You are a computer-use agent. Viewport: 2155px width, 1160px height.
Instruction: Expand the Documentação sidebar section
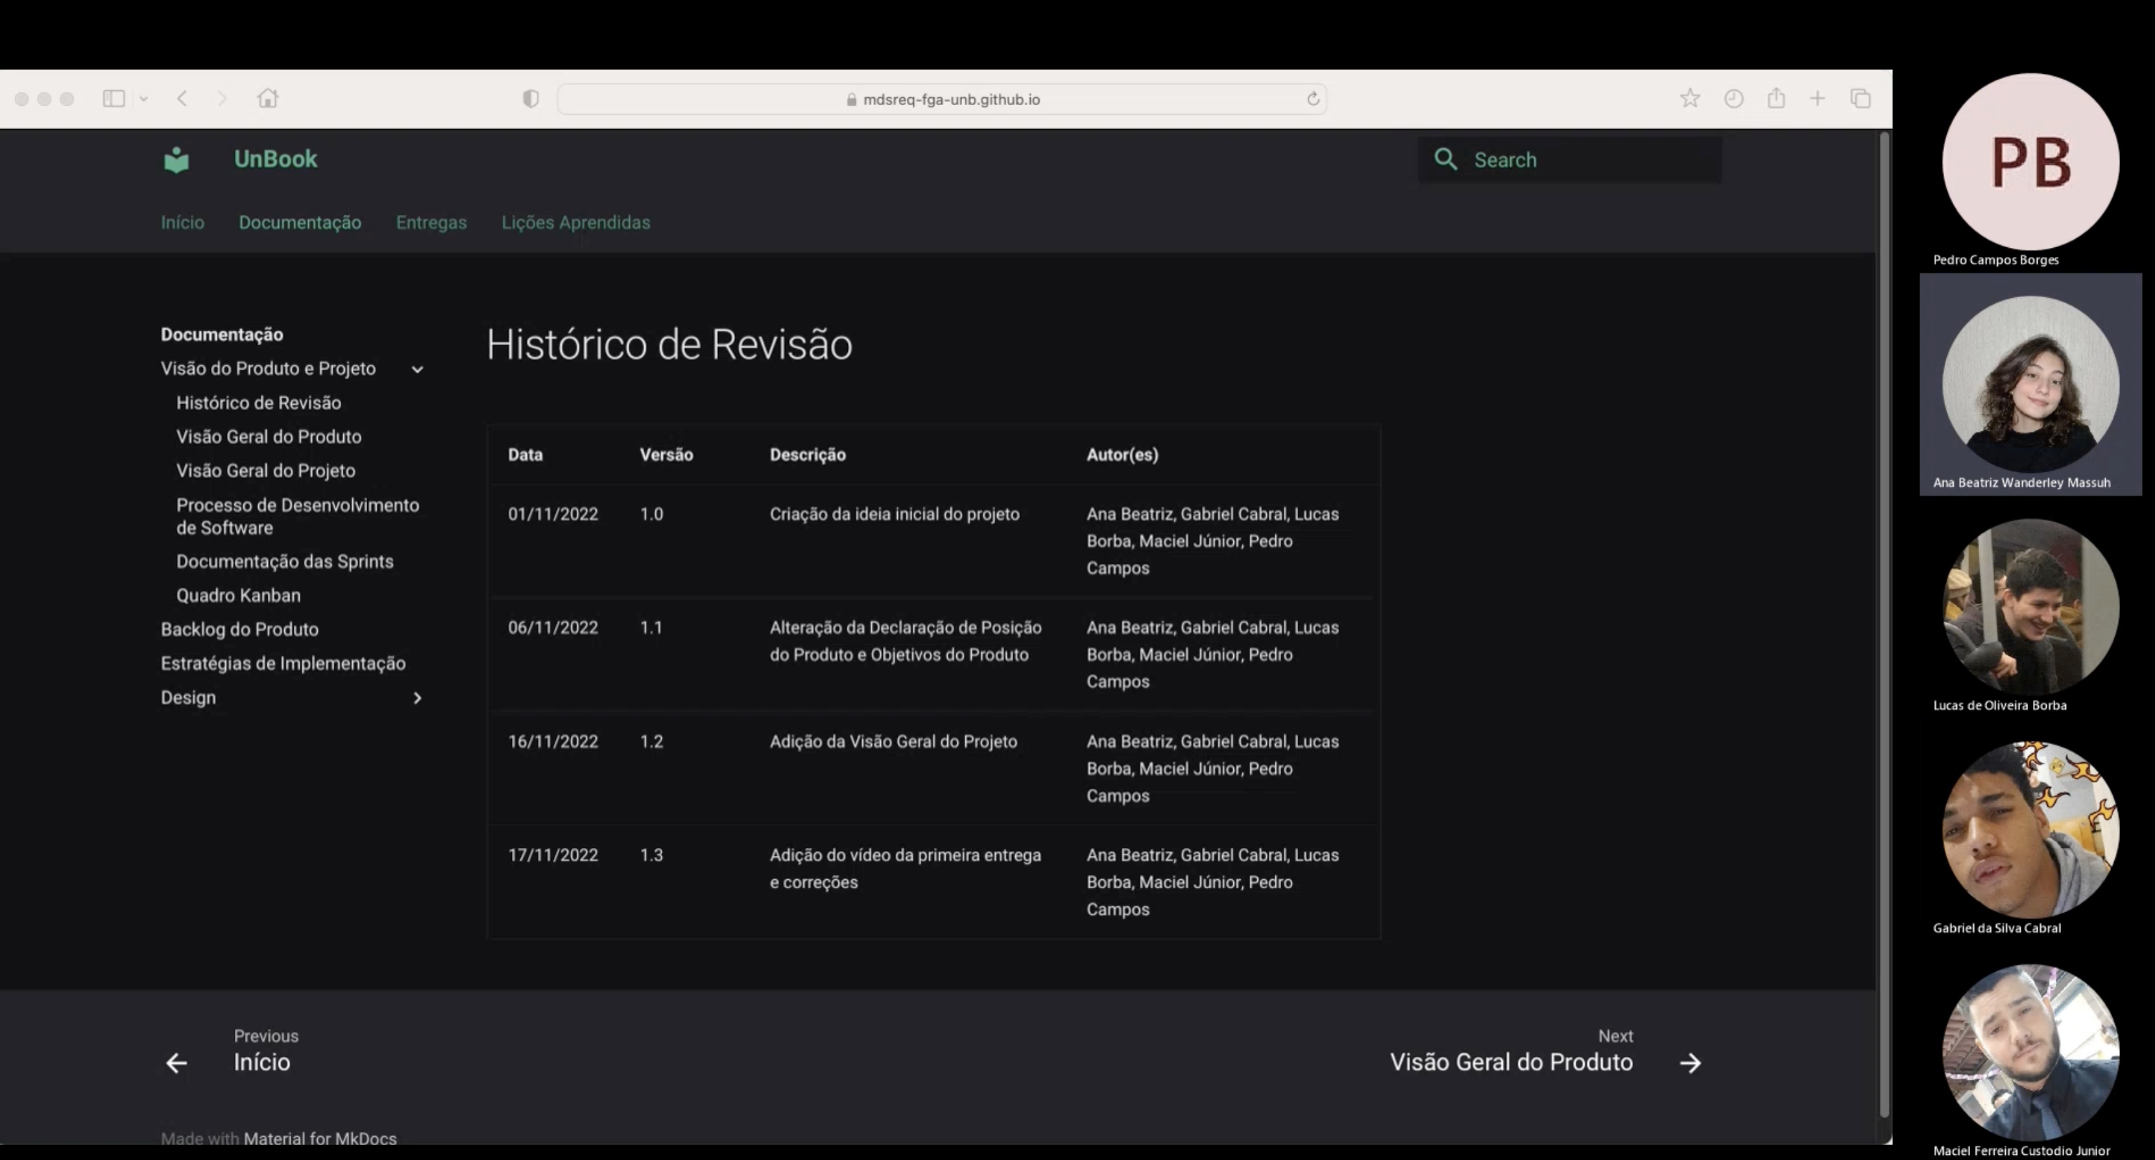point(221,334)
